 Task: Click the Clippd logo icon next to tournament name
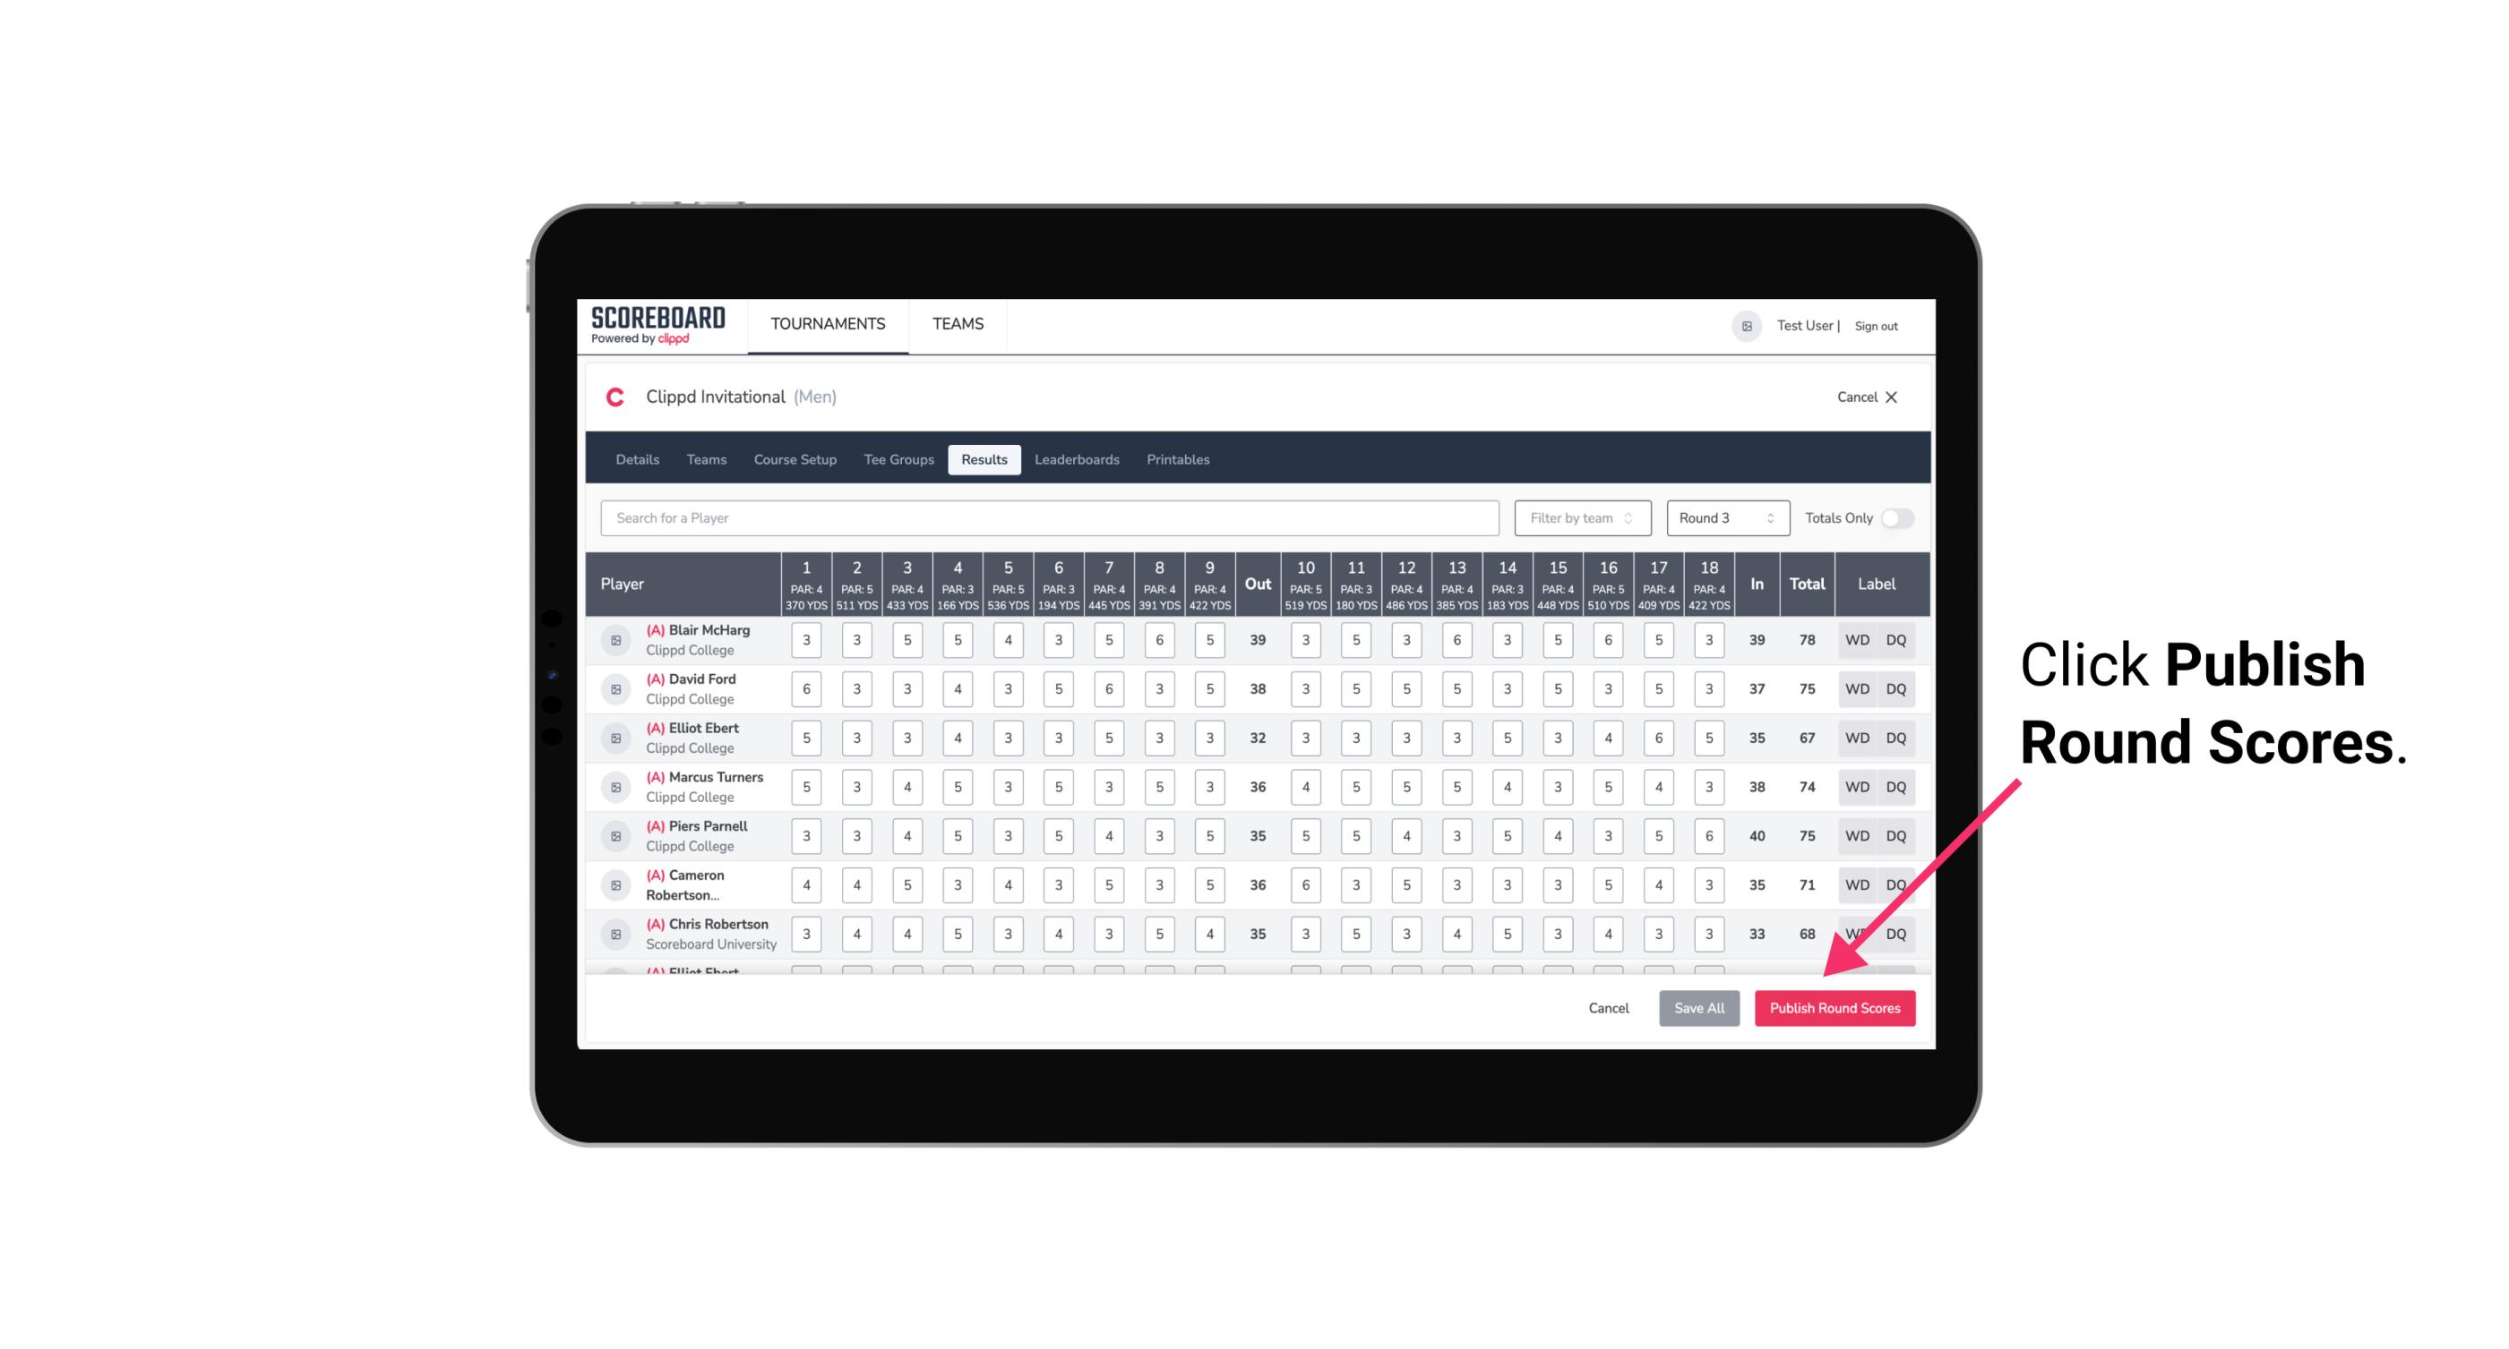[620, 396]
